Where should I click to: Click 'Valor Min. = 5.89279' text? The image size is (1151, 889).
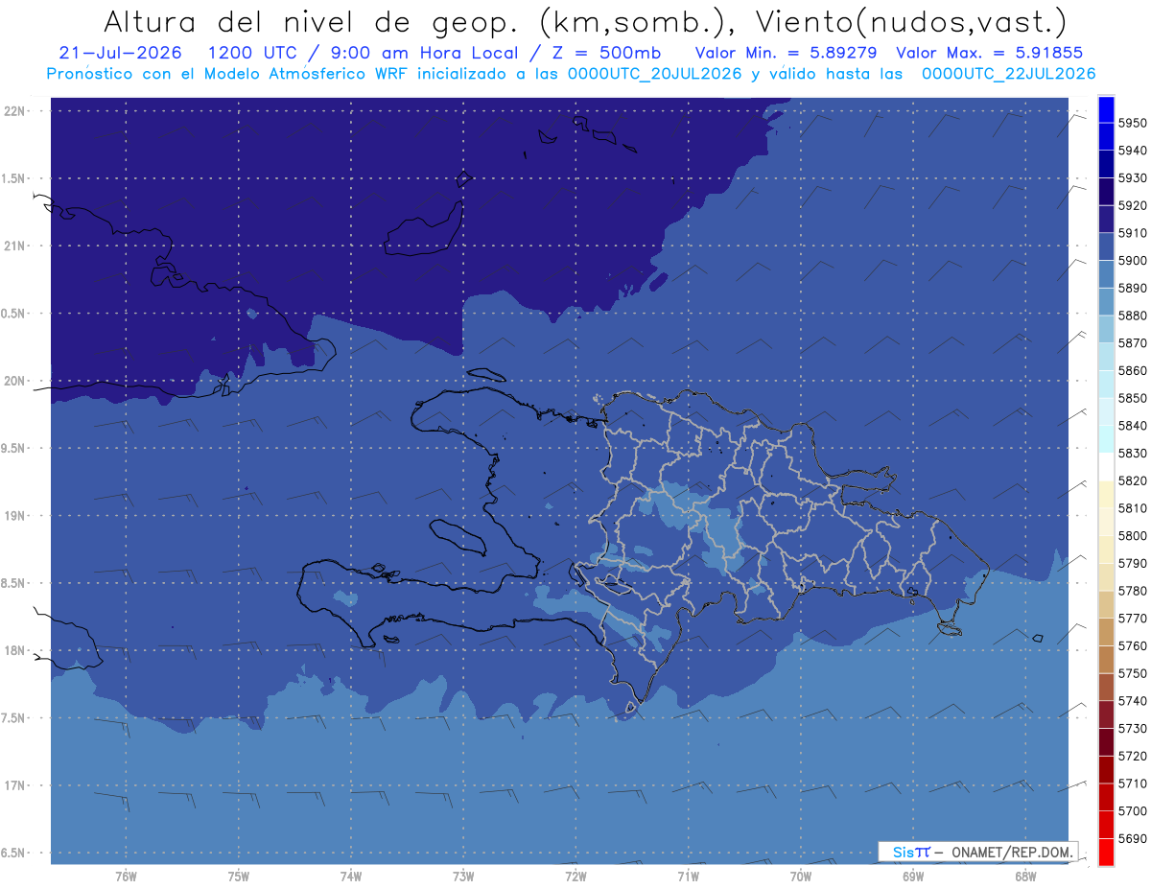point(787,54)
